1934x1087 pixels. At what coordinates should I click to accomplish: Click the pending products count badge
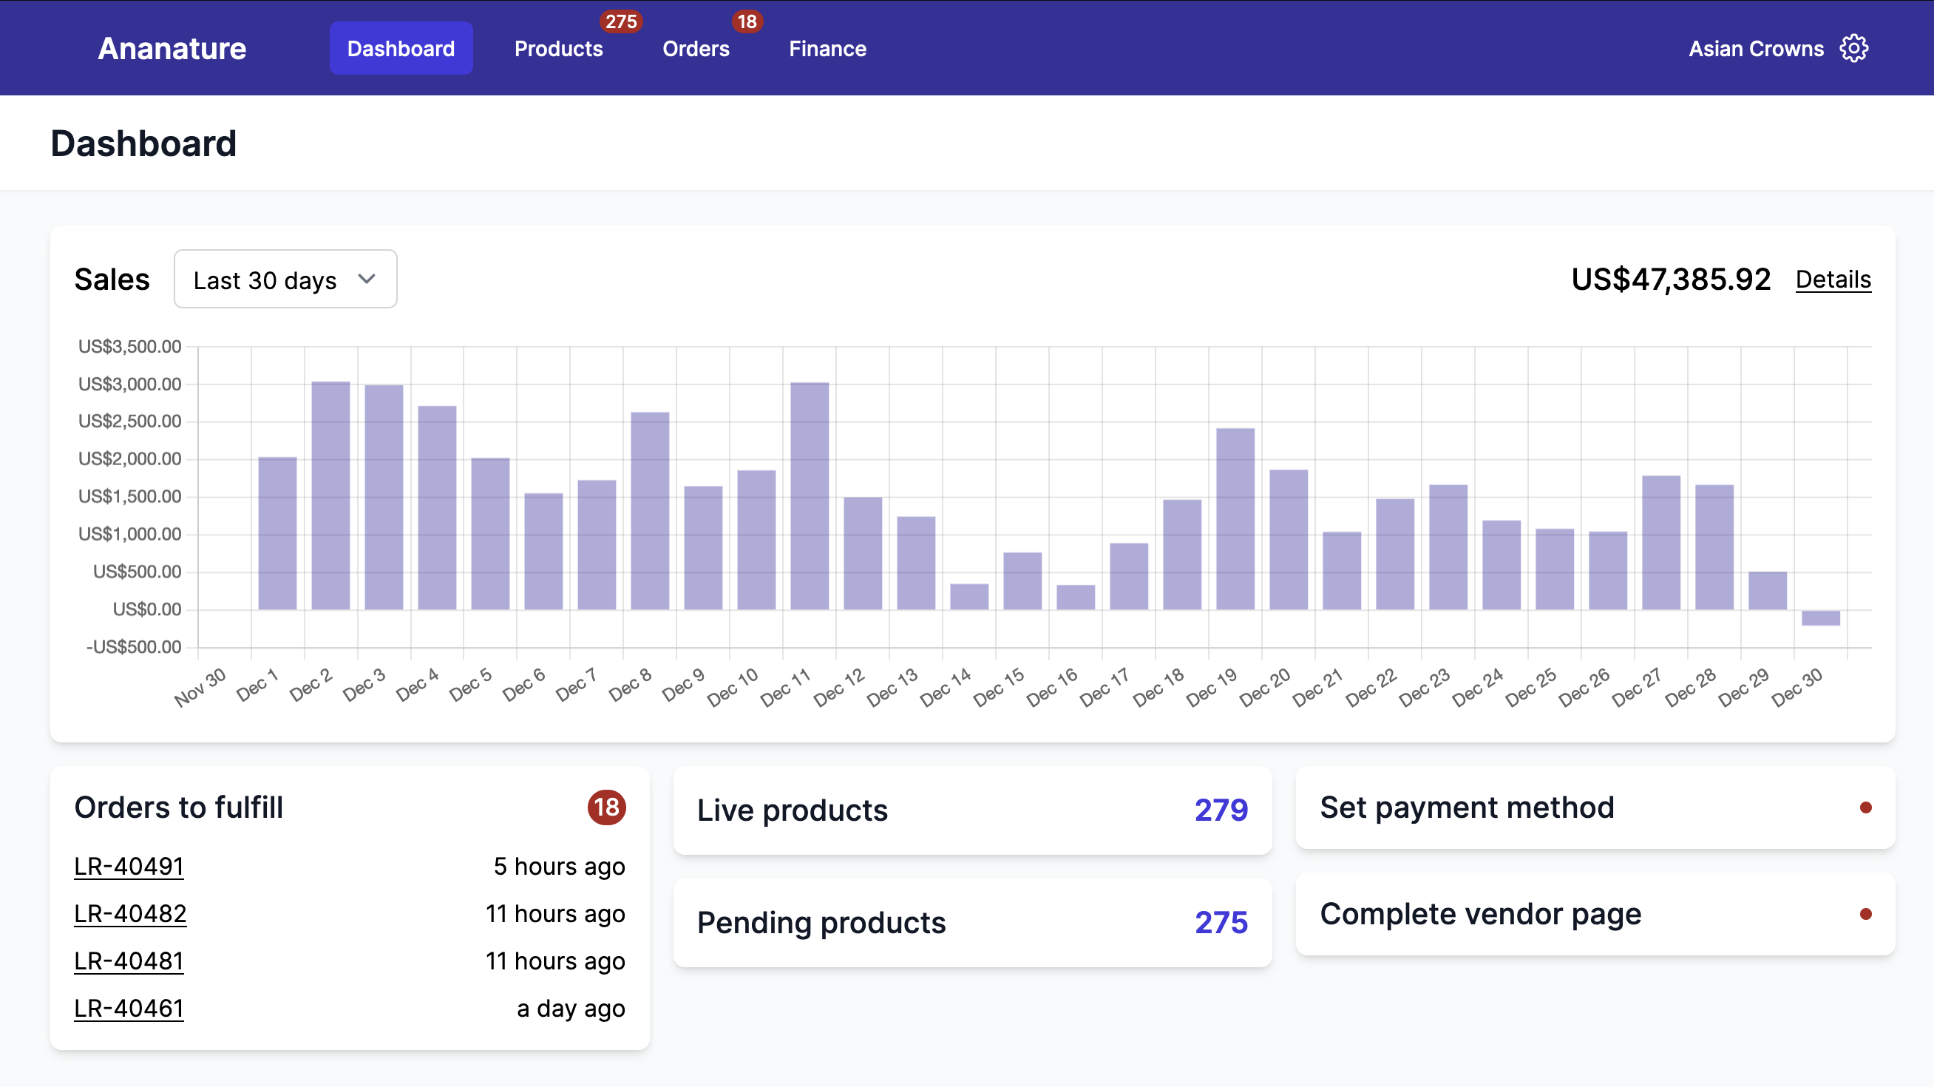pyautogui.click(x=1219, y=921)
